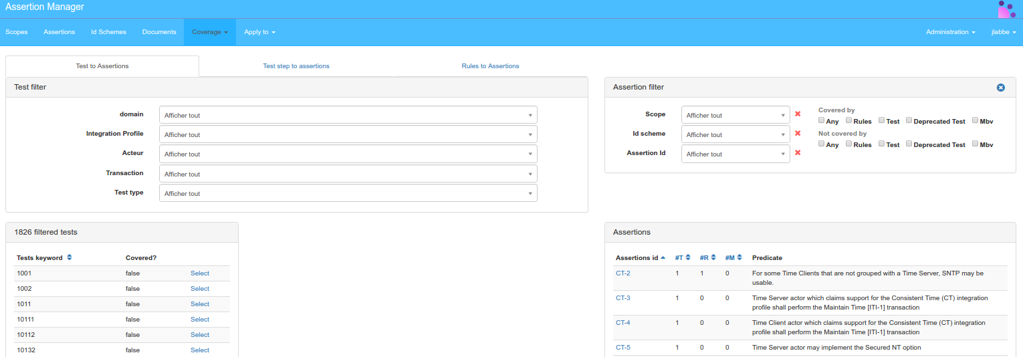Sort by Tests keyword column arrows
1023x357 pixels.
click(x=70, y=258)
